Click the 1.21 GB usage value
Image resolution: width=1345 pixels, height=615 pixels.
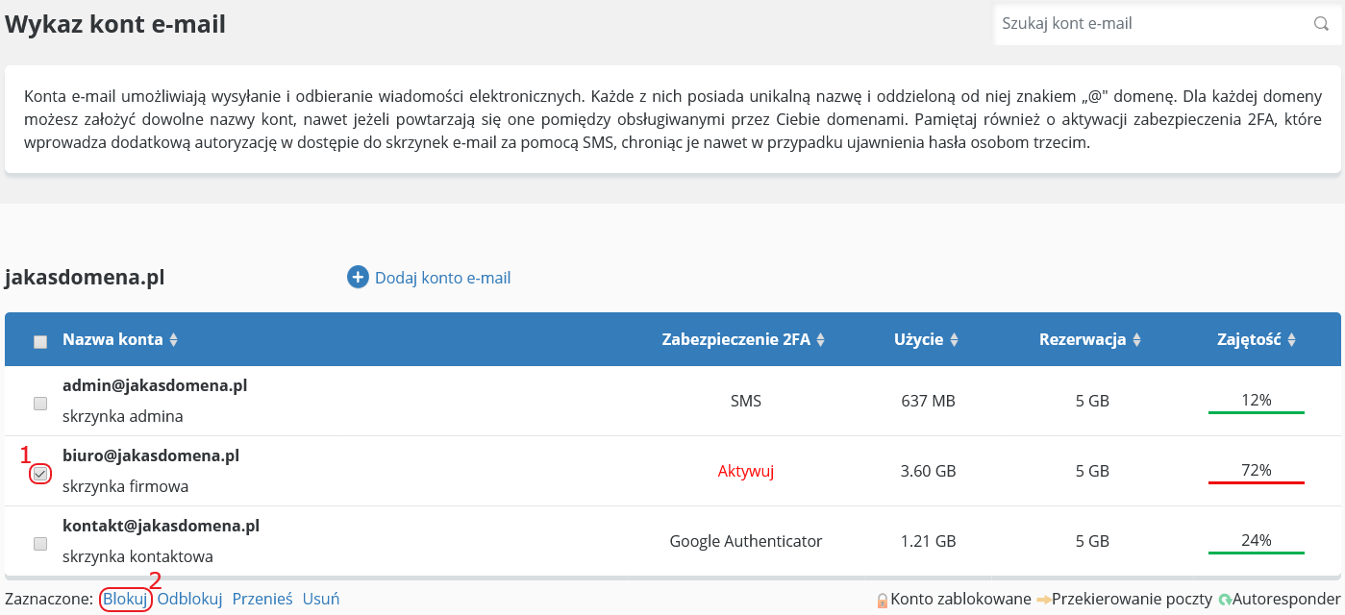[x=928, y=541]
